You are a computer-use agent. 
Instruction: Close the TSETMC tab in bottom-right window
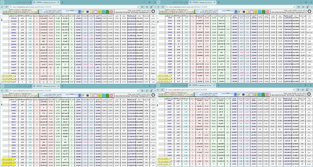pyautogui.click(x=214, y=85)
